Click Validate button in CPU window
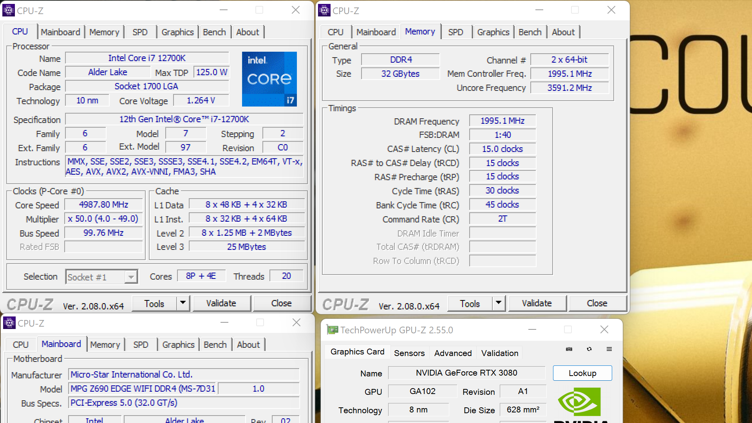The width and height of the screenshot is (752, 423). click(x=221, y=303)
